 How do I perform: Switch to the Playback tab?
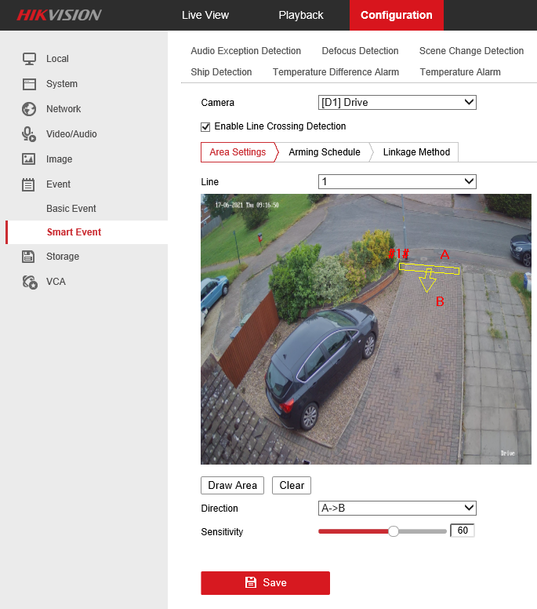[301, 15]
